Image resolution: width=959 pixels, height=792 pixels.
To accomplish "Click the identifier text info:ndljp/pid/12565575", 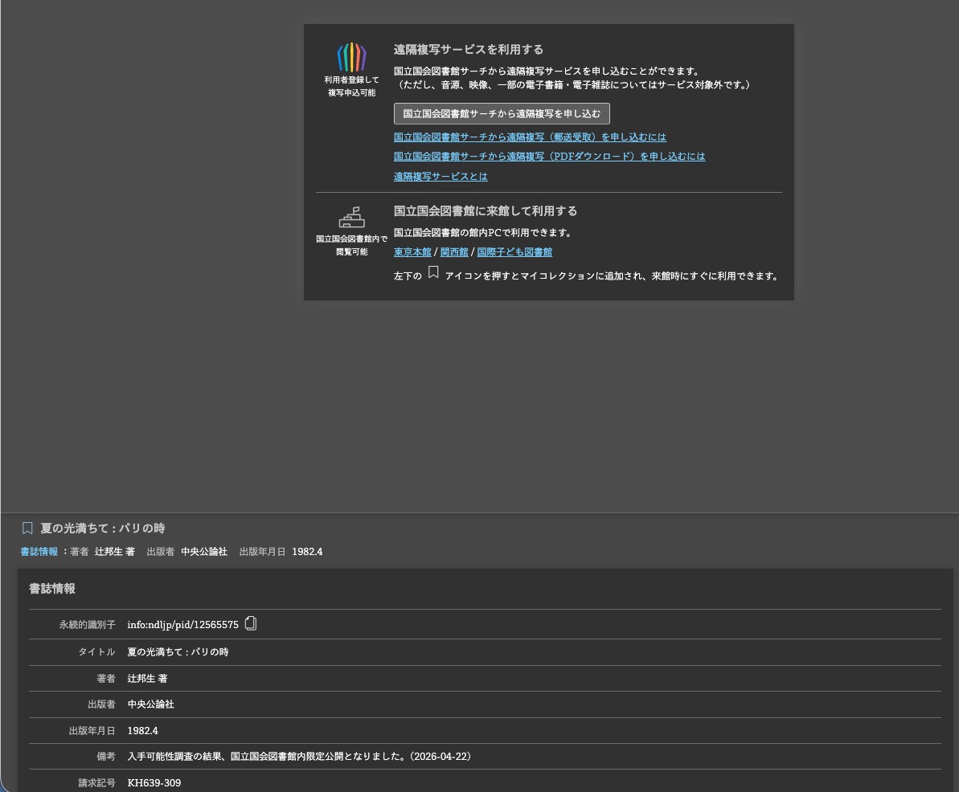I will pos(182,625).
